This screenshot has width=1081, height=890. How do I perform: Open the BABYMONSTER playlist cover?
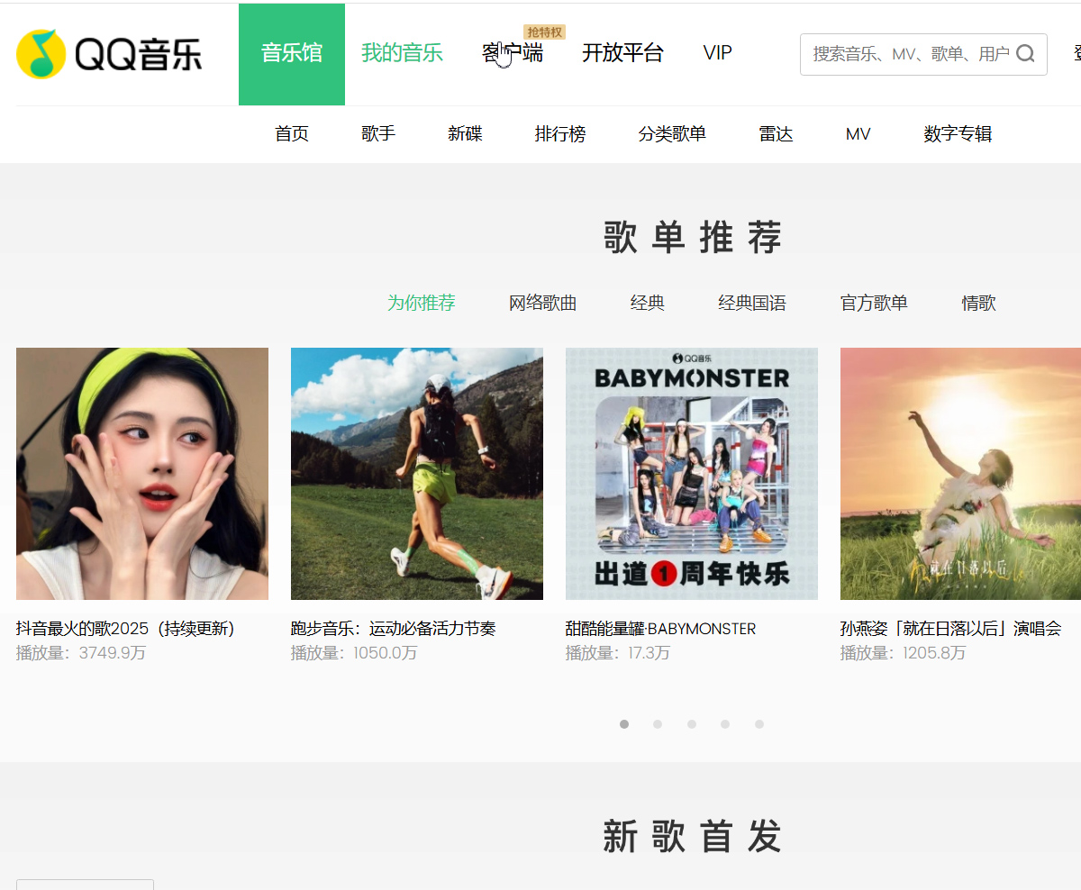point(692,474)
